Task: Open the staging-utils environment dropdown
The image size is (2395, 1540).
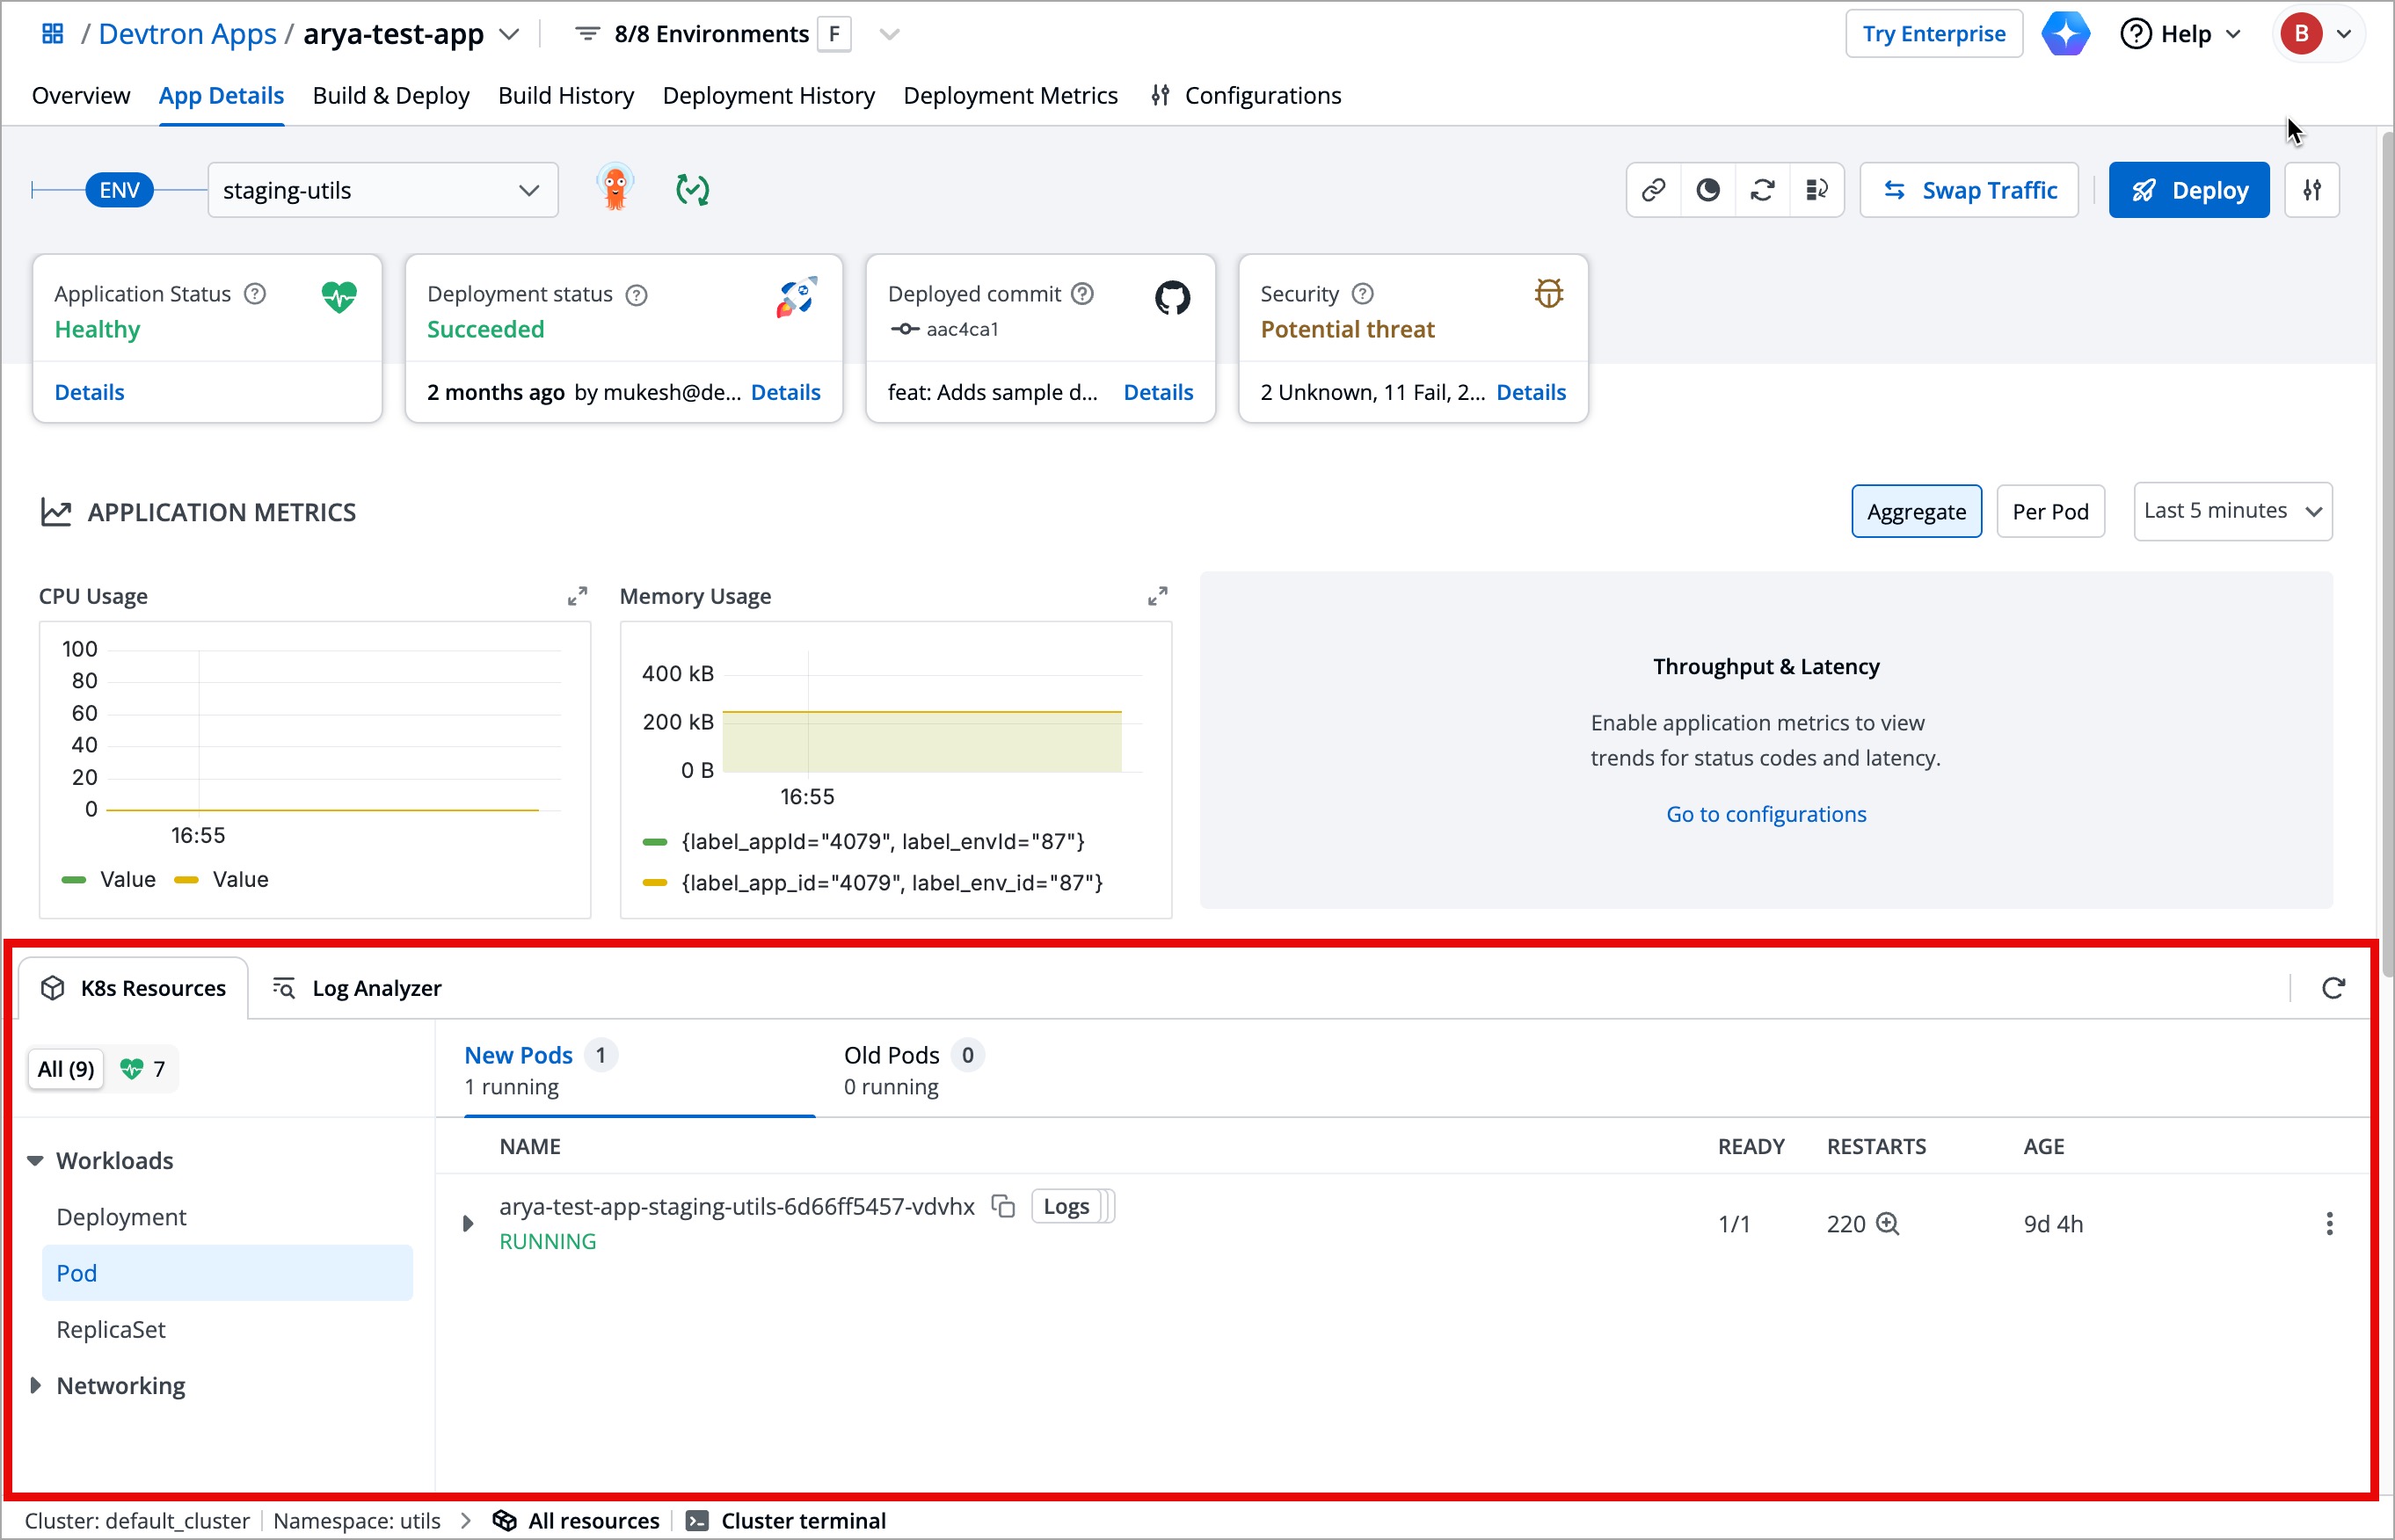Action: (383, 190)
